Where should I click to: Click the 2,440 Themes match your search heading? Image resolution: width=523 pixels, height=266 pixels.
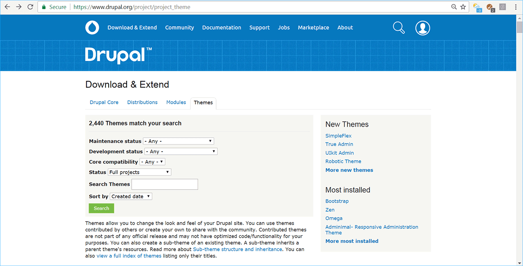click(135, 123)
